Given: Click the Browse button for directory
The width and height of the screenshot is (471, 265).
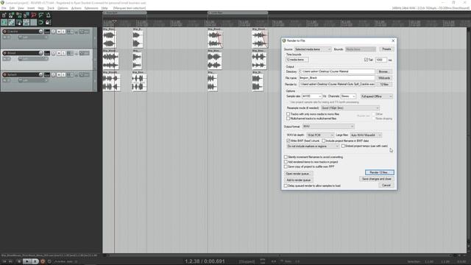Looking at the screenshot, I should (383, 71).
